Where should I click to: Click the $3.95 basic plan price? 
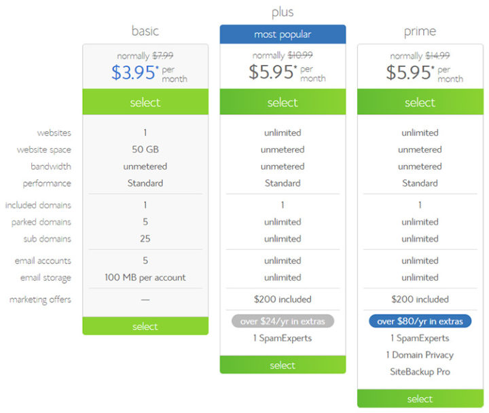136,73
